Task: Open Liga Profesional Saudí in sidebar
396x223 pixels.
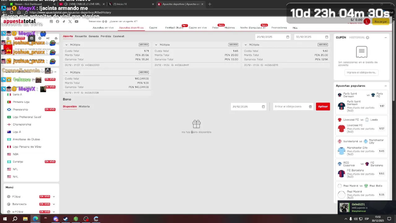Action: tap(27, 117)
